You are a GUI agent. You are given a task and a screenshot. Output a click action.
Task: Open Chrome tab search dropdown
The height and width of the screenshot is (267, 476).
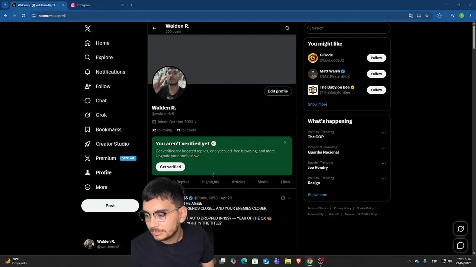(5, 5)
